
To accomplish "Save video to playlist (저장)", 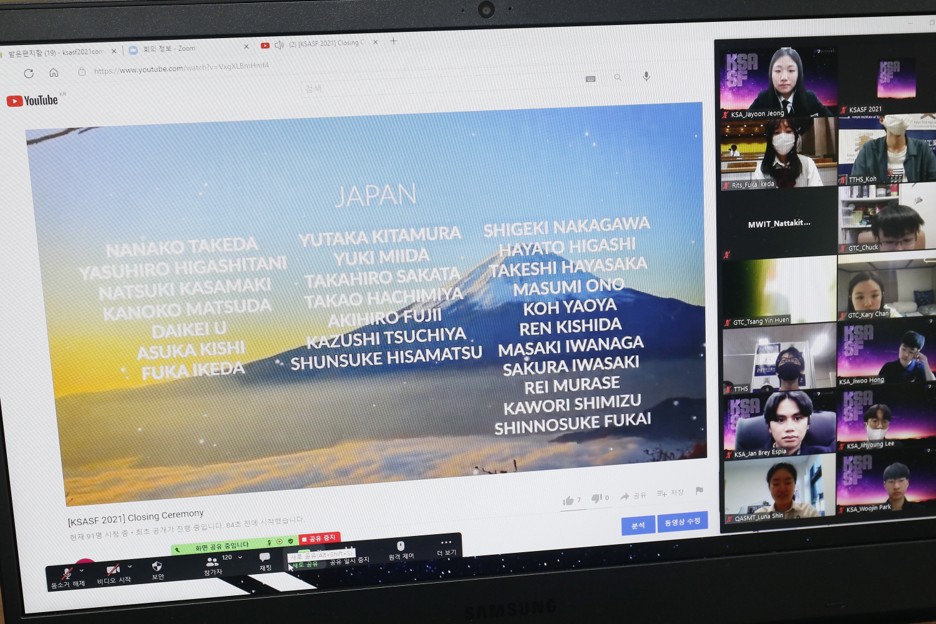I will [x=670, y=493].
